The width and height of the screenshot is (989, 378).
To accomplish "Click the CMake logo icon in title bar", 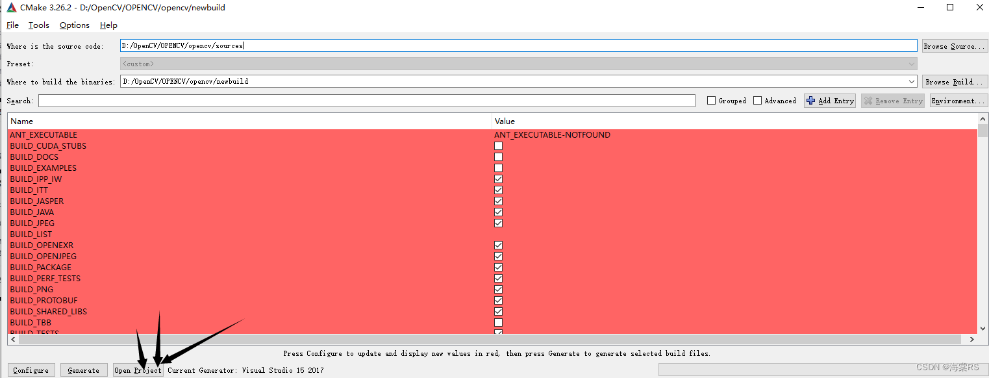I will coord(12,8).
